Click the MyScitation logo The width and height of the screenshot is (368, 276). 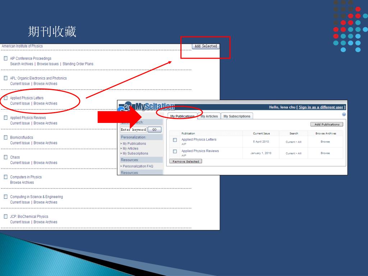click(x=146, y=106)
